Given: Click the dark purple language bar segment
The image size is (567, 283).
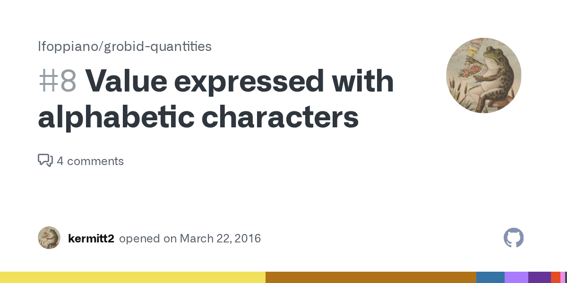Looking at the screenshot, I should [x=539, y=277].
